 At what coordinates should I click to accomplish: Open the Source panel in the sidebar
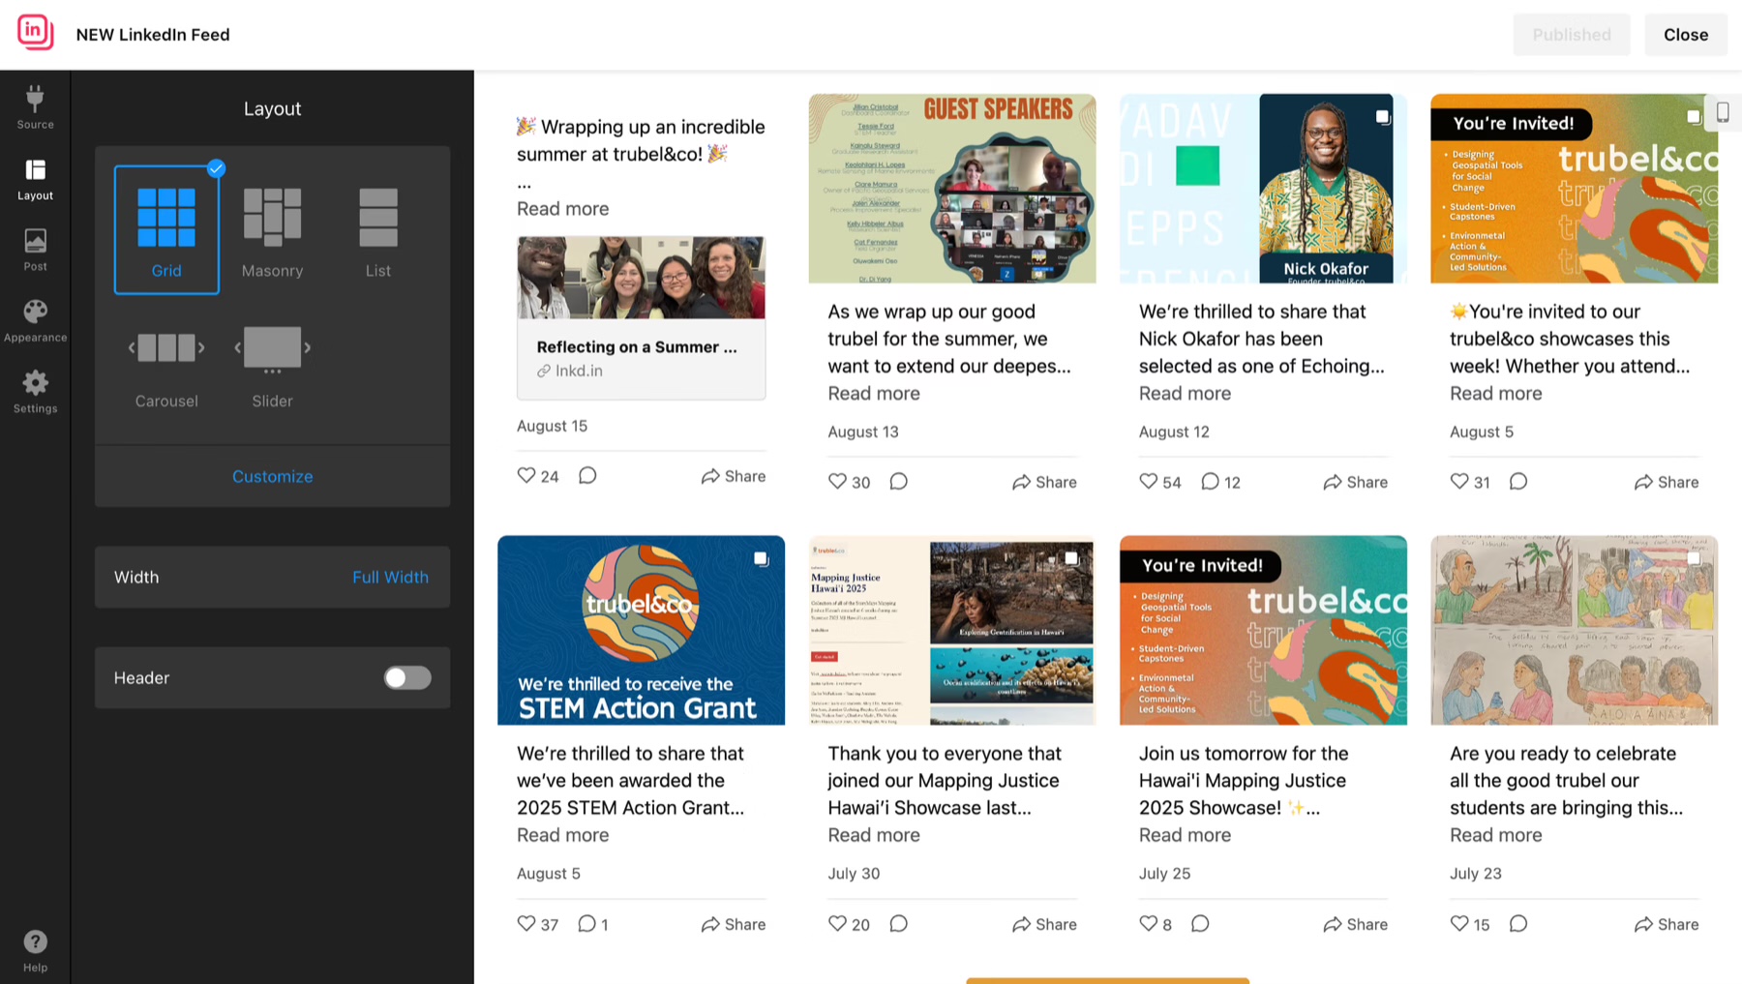pos(35,106)
